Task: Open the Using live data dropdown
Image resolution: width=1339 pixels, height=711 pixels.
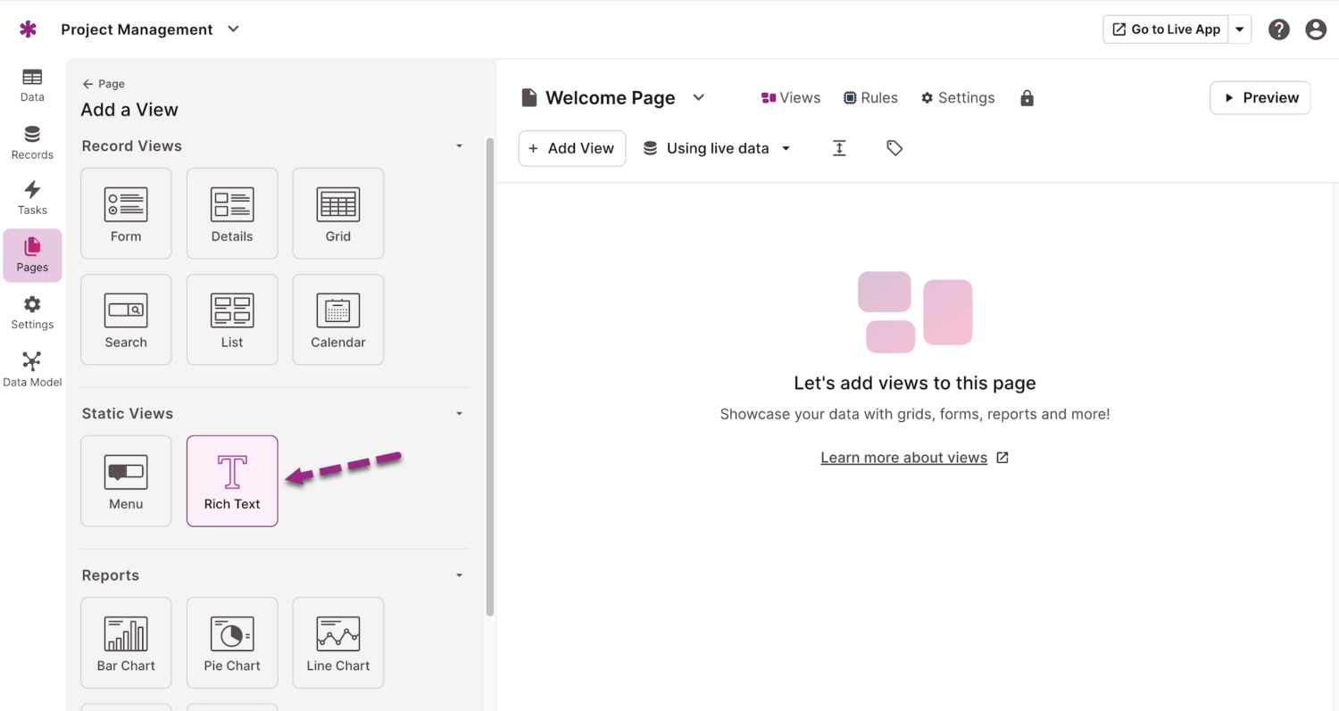Action: coord(717,148)
